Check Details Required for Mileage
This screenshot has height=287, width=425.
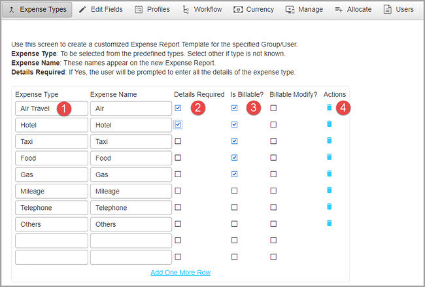click(178, 191)
